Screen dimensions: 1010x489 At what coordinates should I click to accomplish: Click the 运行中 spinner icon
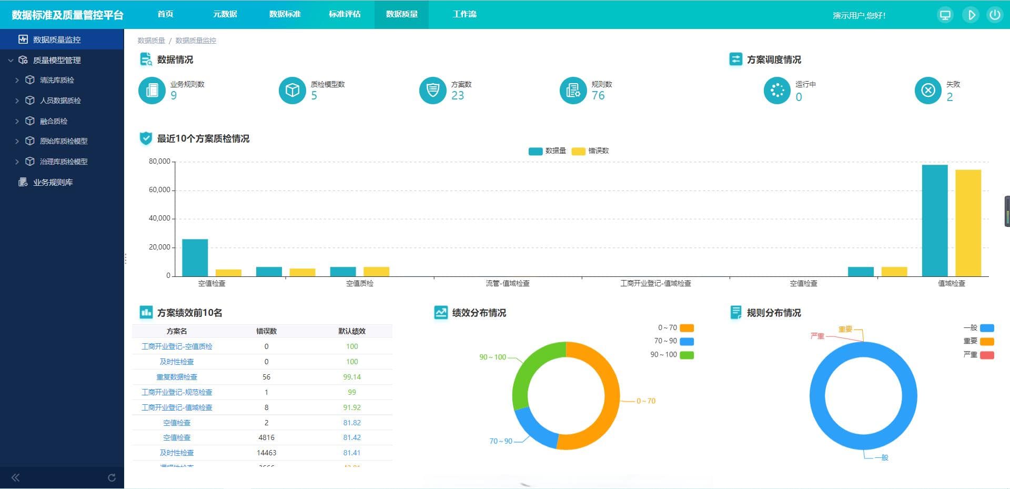[777, 91]
